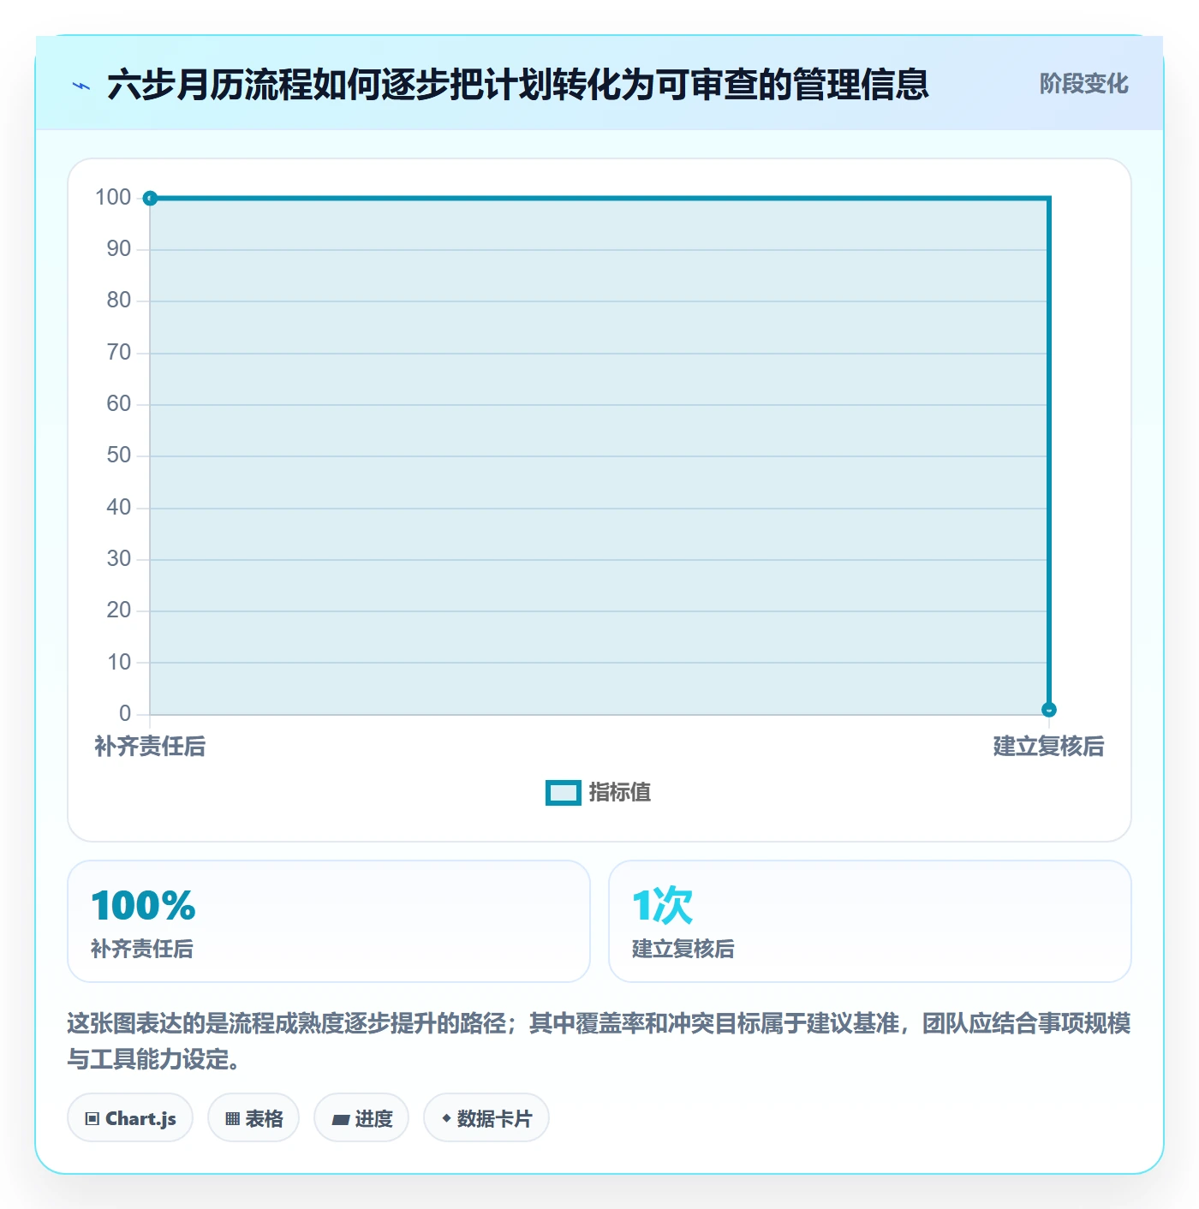
Task: Click the 100% stat card value
Action: 144,906
